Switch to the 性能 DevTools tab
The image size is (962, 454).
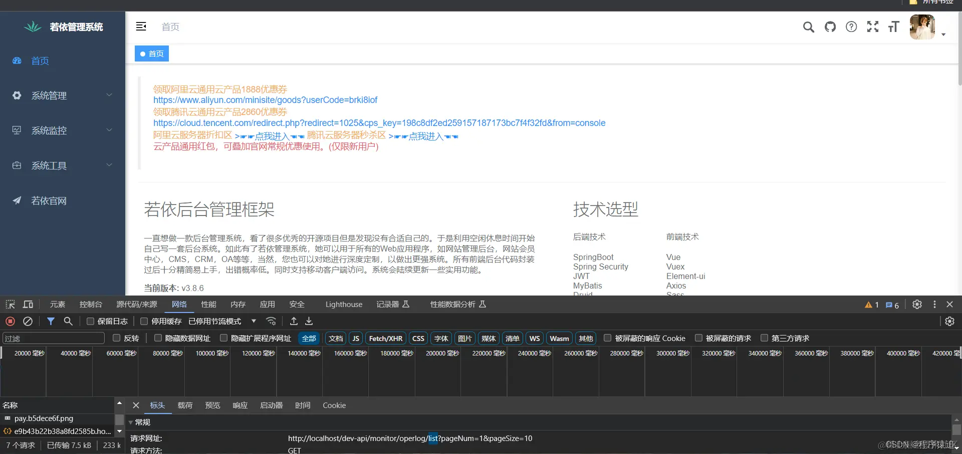pos(208,304)
